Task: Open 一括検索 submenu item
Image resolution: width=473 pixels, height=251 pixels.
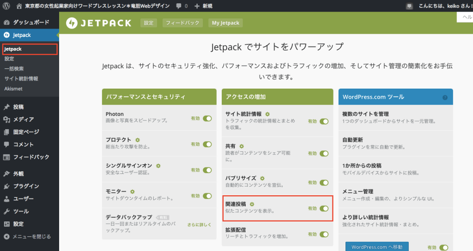Action: pyautogui.click(x=14, y=69)
